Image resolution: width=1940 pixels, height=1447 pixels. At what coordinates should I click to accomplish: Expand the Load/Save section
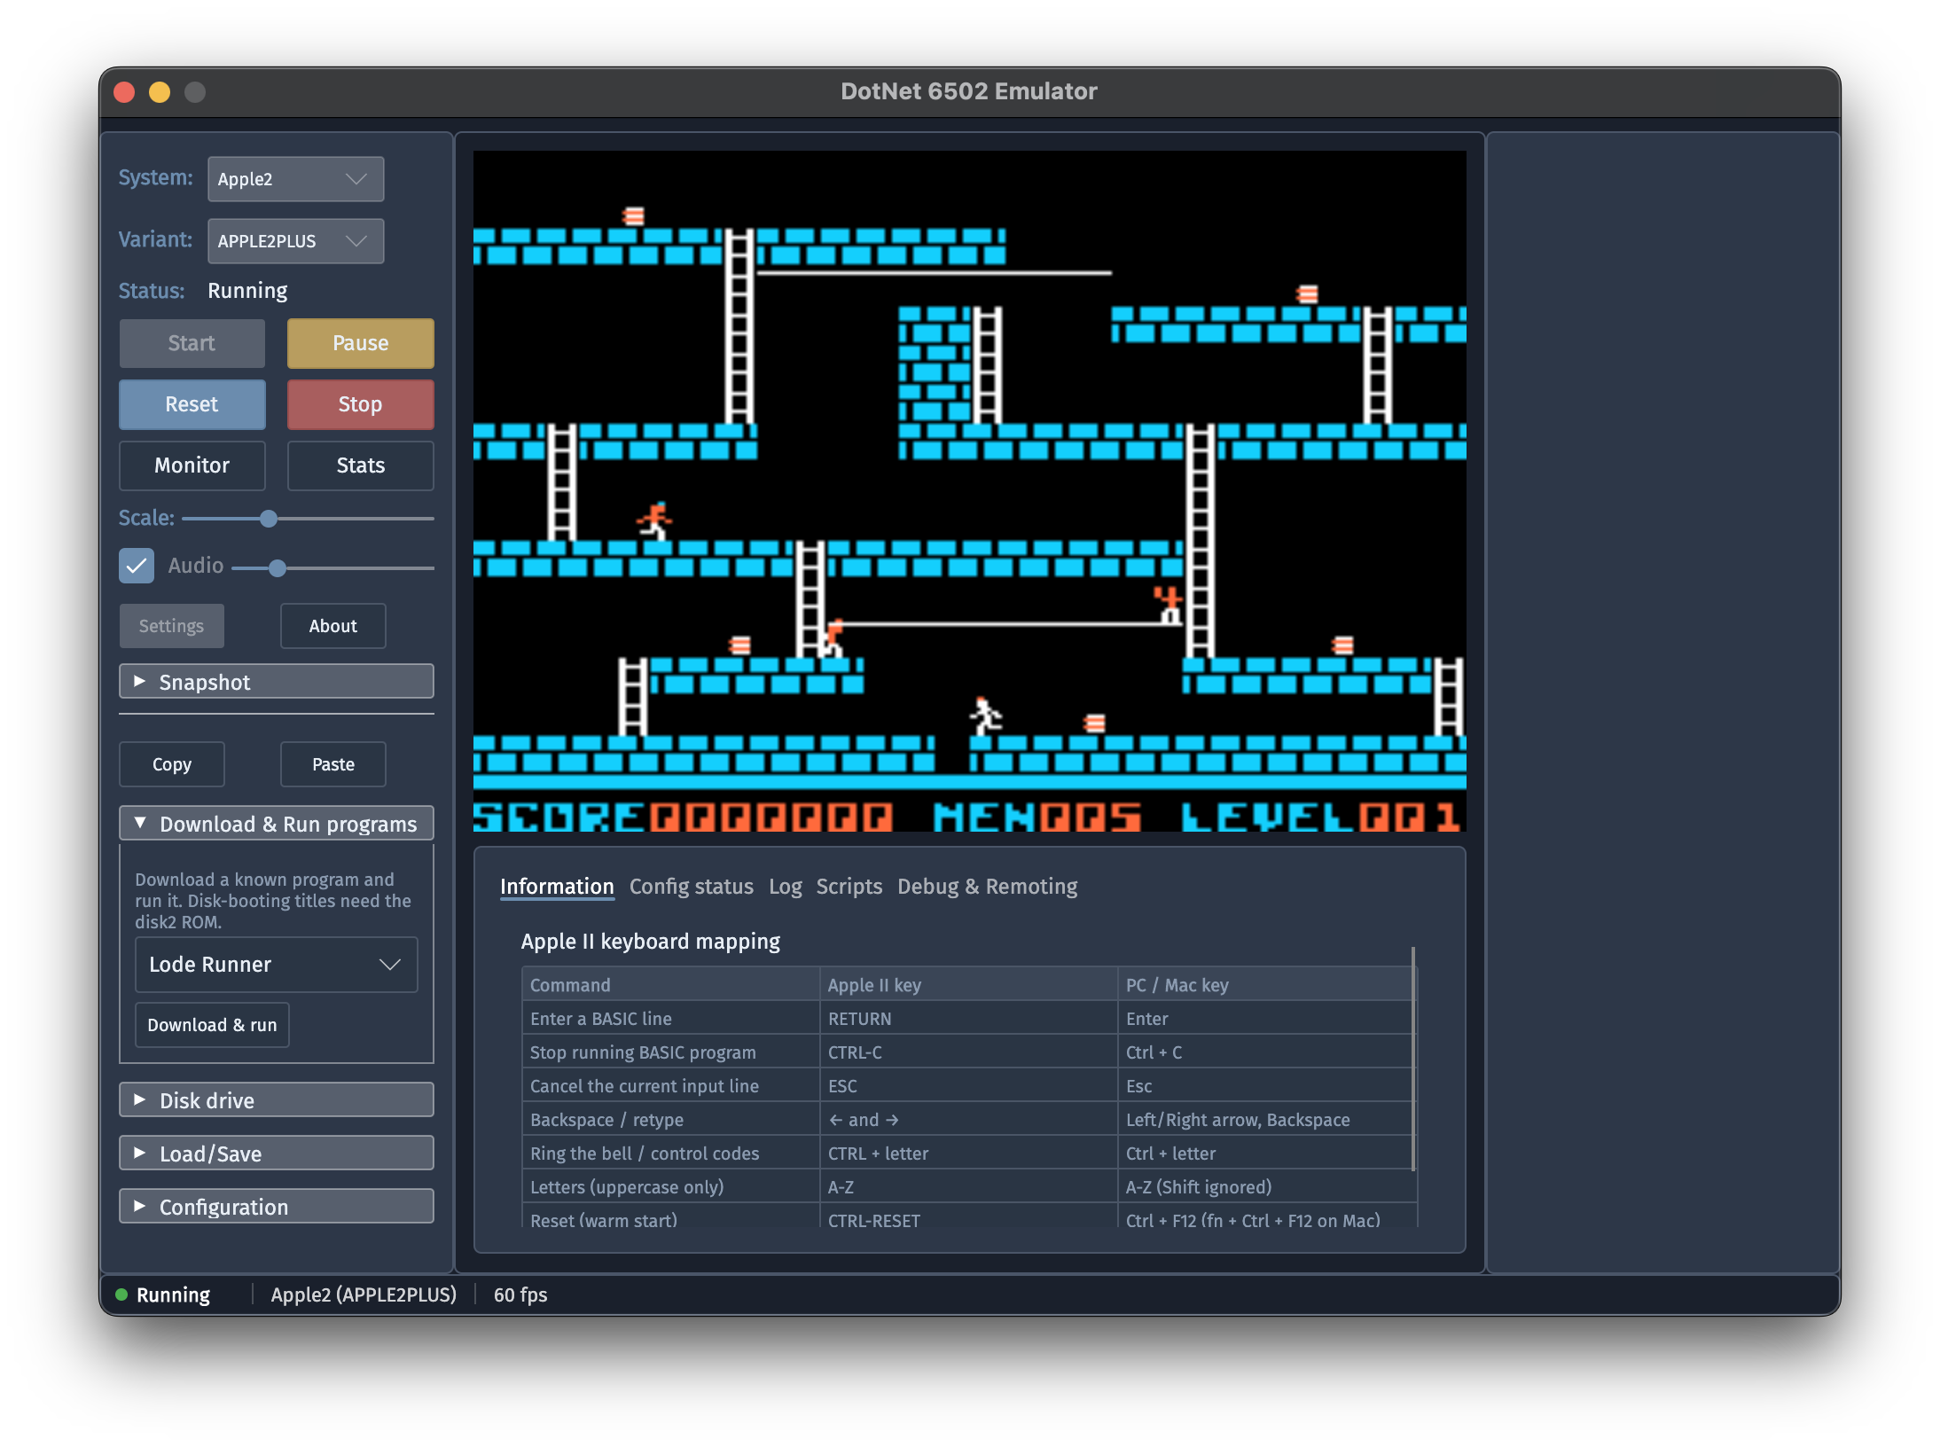(x=276, y=1154)
